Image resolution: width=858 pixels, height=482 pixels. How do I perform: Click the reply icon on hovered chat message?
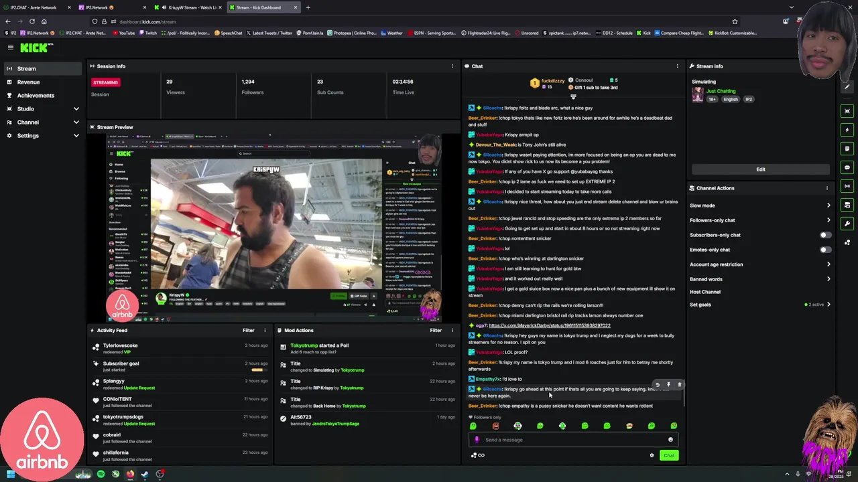pos(658,385)
